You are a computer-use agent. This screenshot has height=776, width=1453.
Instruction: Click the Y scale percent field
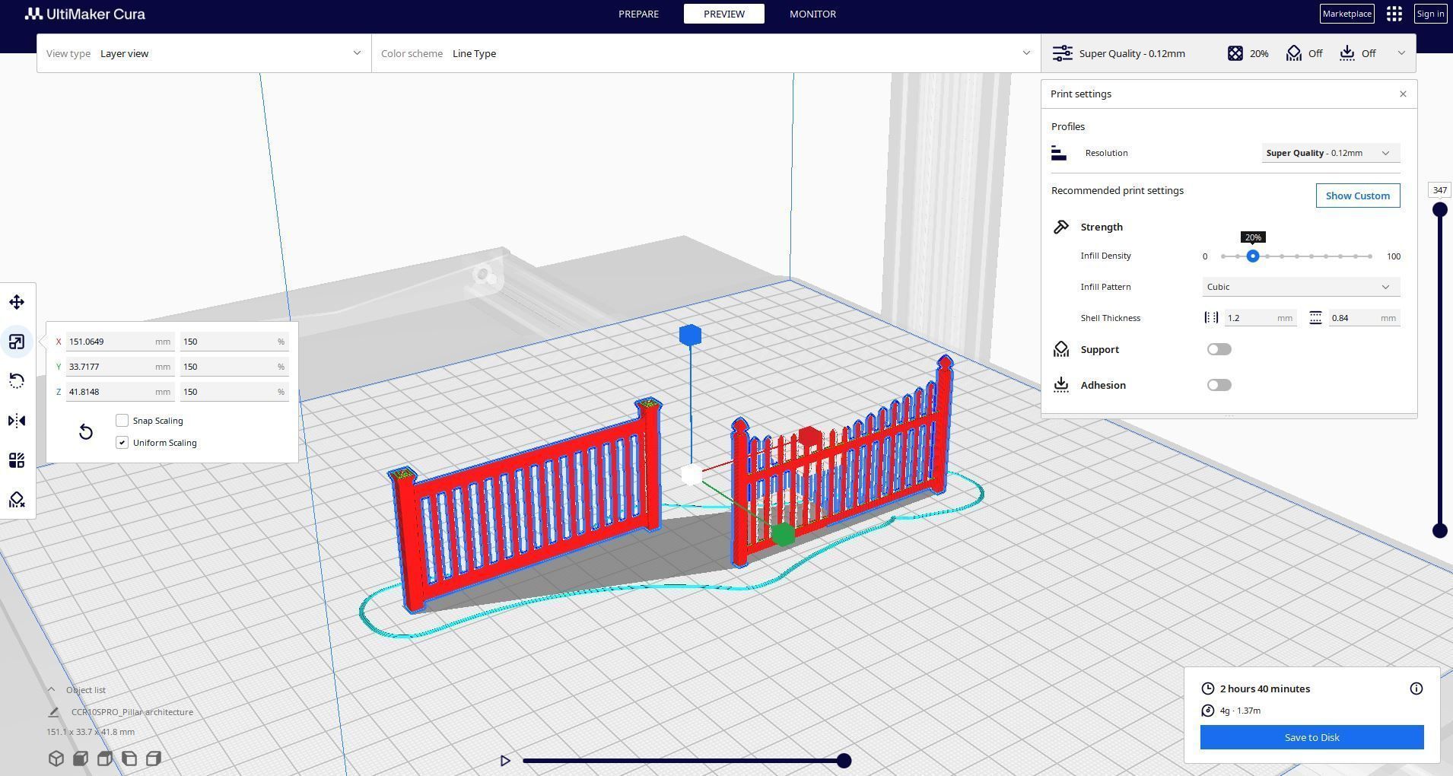[x=234, y=367]
